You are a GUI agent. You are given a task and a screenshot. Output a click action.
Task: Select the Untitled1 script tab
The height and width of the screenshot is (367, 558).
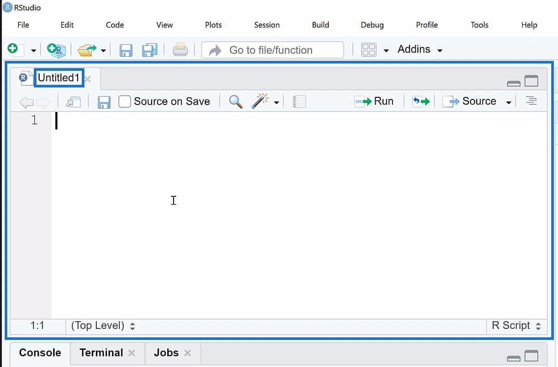click(59, 78)
